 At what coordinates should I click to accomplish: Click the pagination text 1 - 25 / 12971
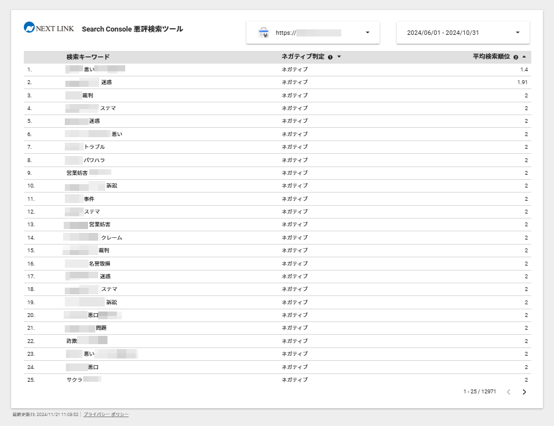pyautogui.click(x=479, y=392)
